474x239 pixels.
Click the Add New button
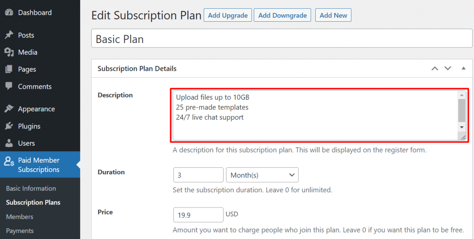tap(333, 15)
